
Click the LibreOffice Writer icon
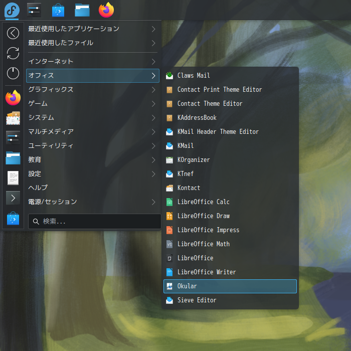pyautogui.click(x=169, y=272)
